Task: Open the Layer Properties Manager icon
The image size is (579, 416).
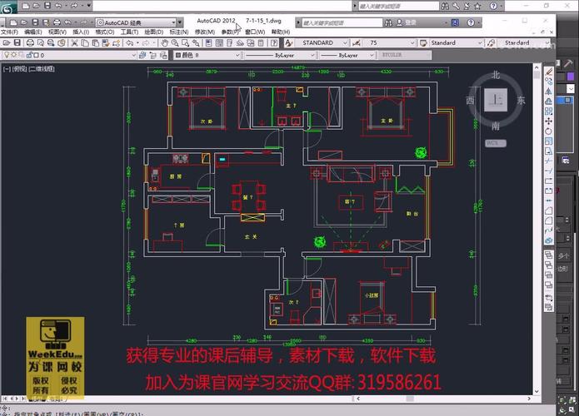Action: coord(142,55)
